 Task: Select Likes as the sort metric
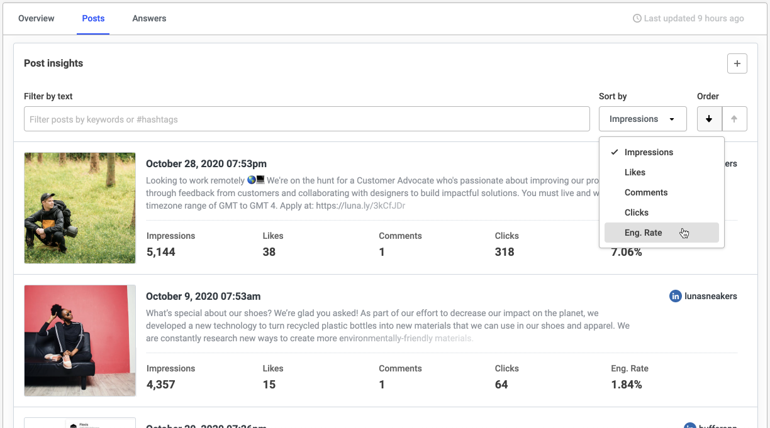click(635, 172)
